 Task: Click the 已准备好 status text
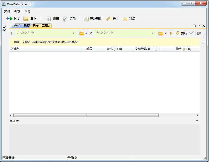pos(8,158)
